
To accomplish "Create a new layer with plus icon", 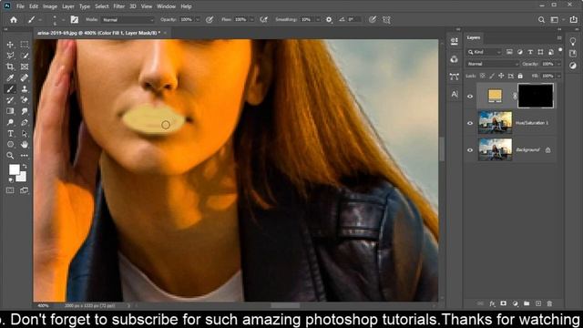I will pyautogui.click(x=538, y=303).
